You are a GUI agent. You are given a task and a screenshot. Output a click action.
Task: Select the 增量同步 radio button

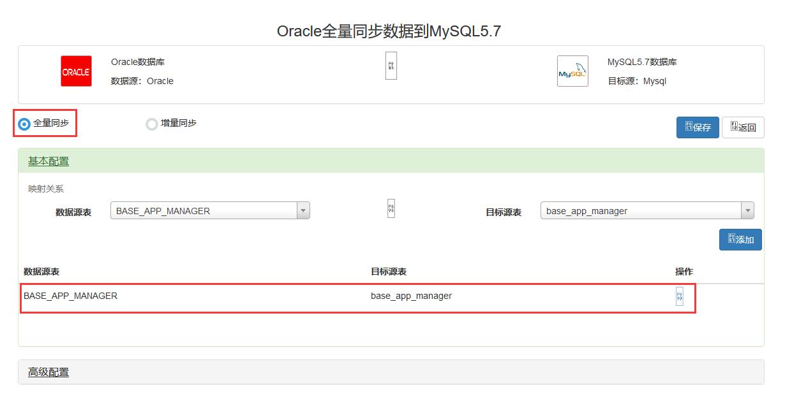click(151, 124)
